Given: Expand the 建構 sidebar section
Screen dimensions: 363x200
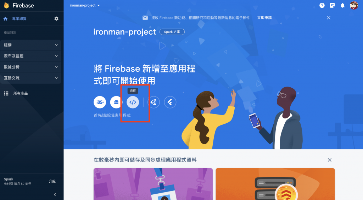Looking at the screenshot, I should (30, 45).
